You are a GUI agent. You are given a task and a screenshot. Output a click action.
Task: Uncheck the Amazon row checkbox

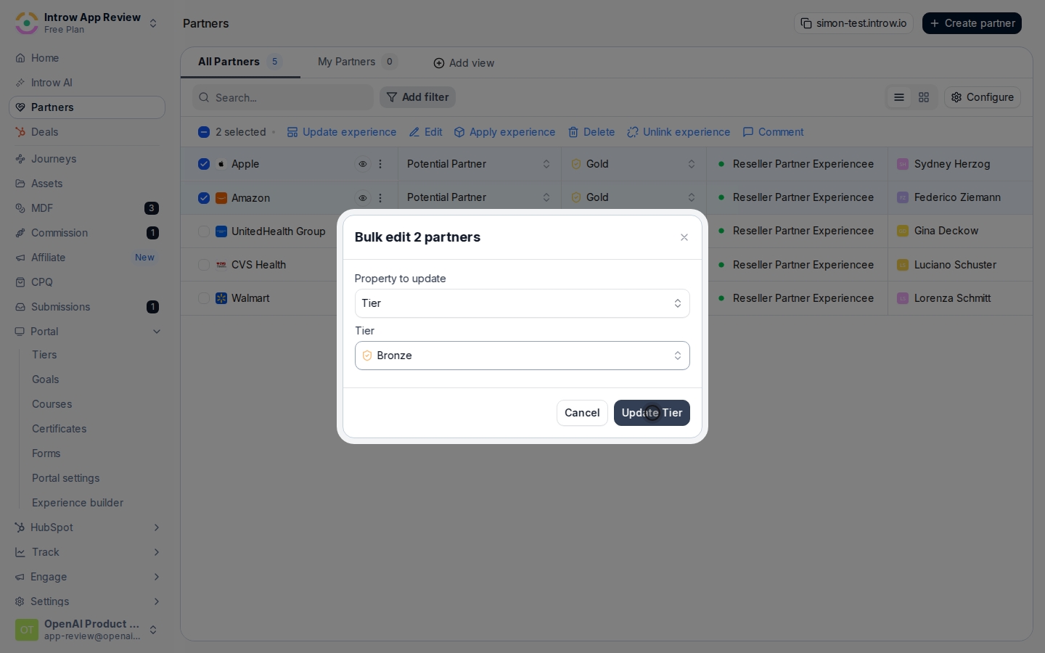pyautogui.click(x=204, y=197)
